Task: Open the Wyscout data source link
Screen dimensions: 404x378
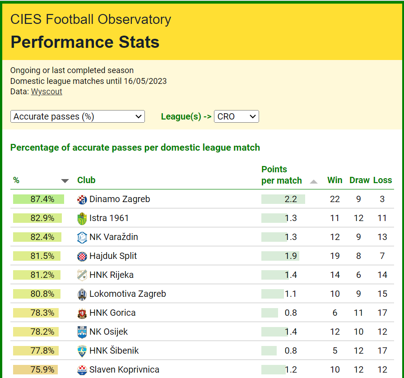Action: [46, 92]
